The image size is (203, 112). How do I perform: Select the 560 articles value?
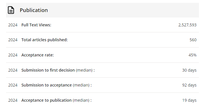193,40
